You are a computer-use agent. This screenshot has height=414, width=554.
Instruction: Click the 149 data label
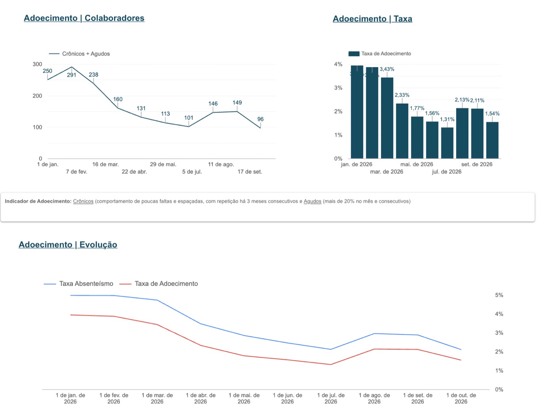click(237, 103)
